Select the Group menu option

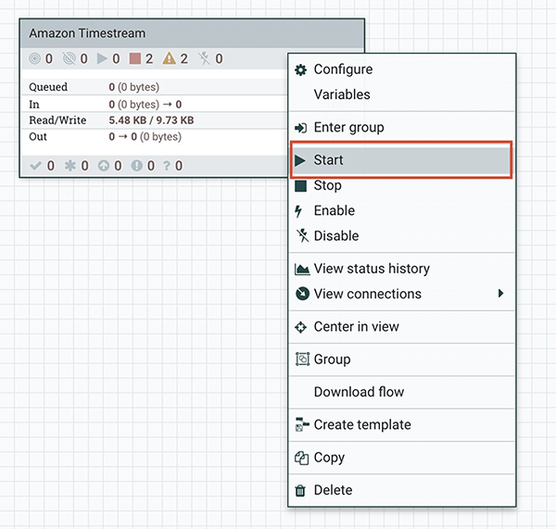(x=332, y=359)
